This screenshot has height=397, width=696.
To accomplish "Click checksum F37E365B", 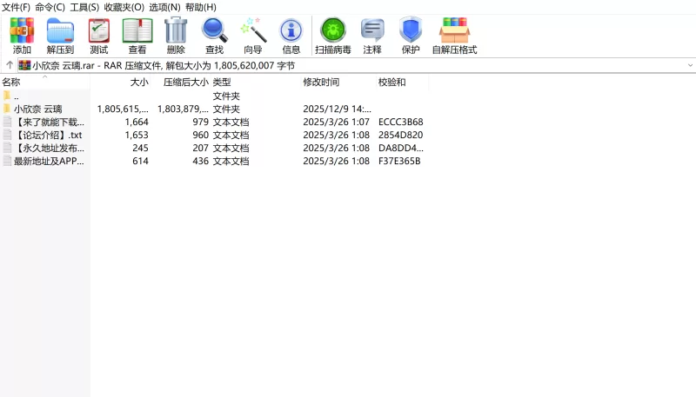I will click(399, 161).
